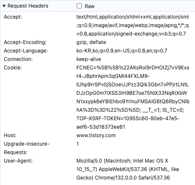
Task: Click the keep-alive value
Action: [x=89, y=59]
